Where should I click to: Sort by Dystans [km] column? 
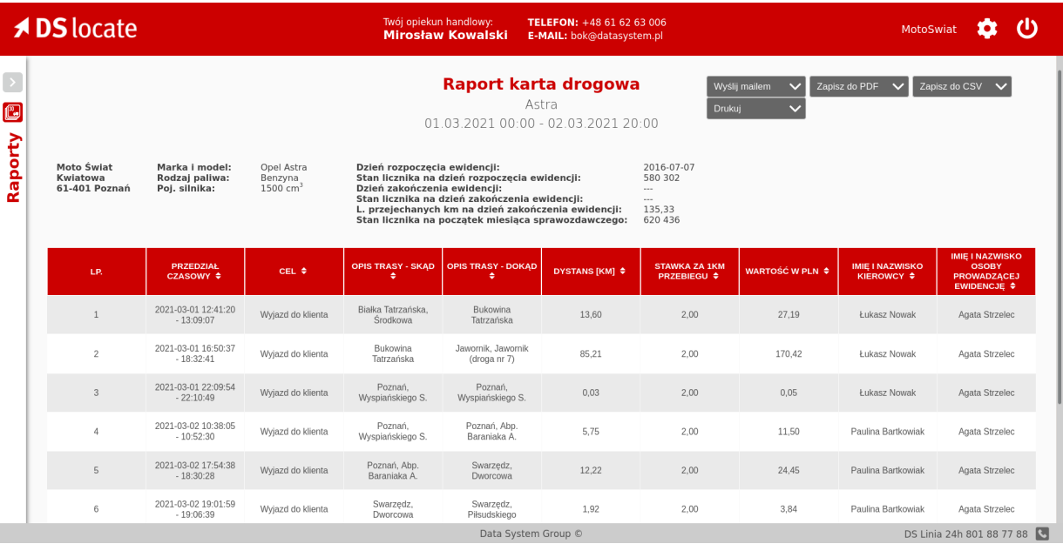[591, 272]
